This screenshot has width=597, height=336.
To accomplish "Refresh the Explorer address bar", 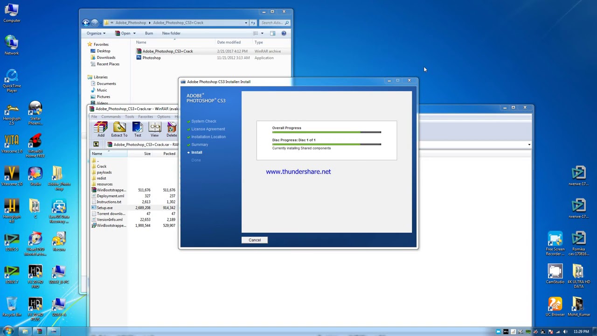I will click(x=253, y=22).
